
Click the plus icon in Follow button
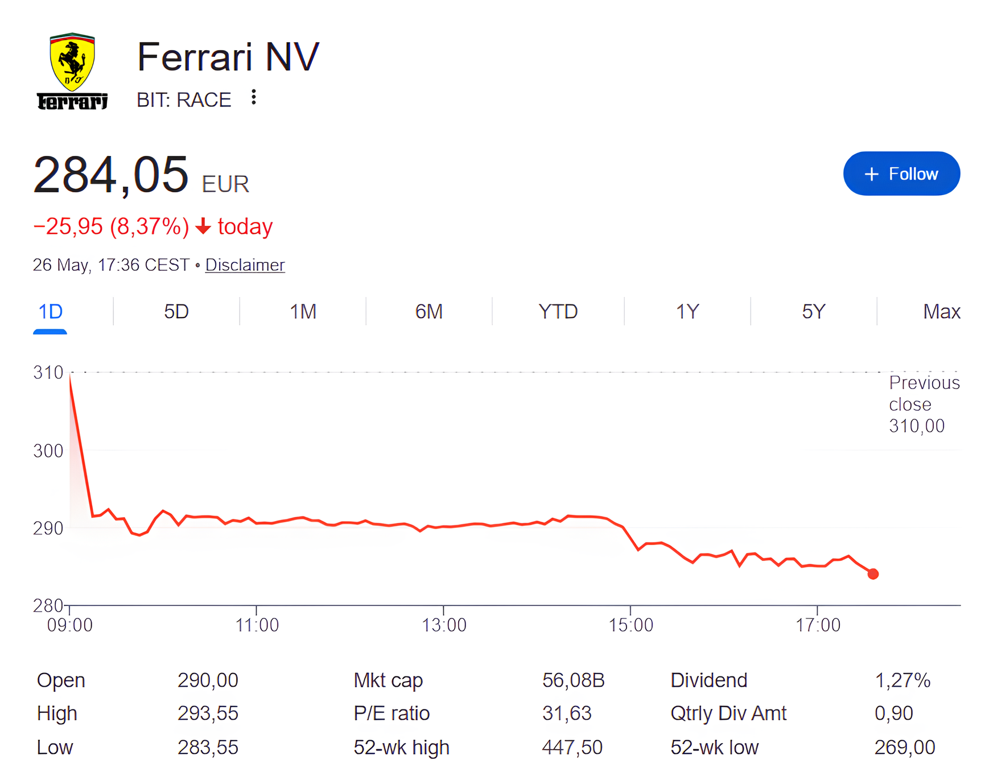(x=872, y=174)
